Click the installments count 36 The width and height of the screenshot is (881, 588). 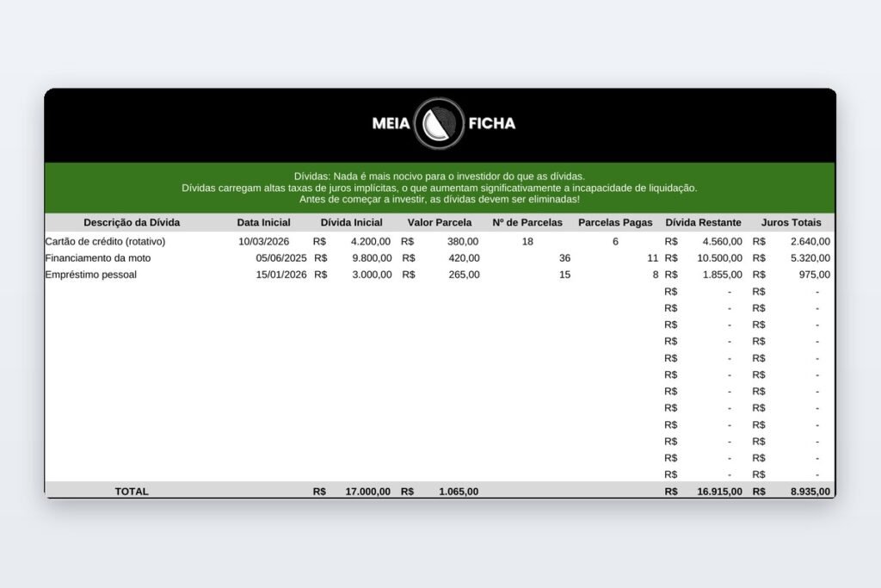coord(564,258)
